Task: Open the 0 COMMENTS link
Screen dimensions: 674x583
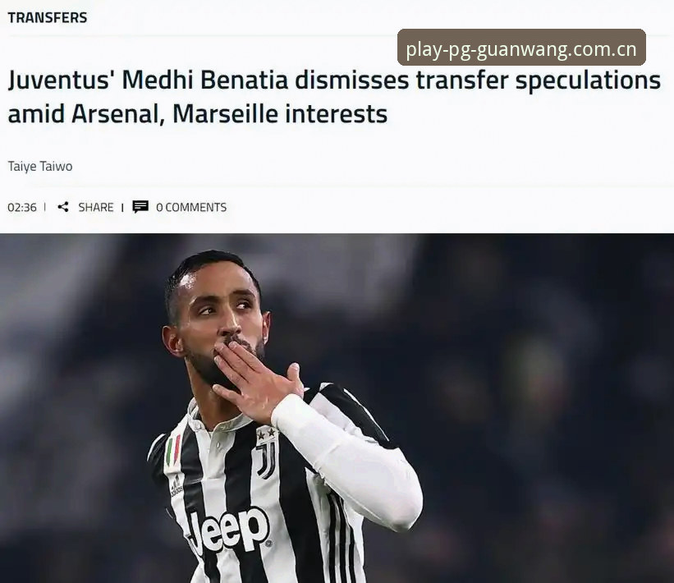Action: pos(190,207)
